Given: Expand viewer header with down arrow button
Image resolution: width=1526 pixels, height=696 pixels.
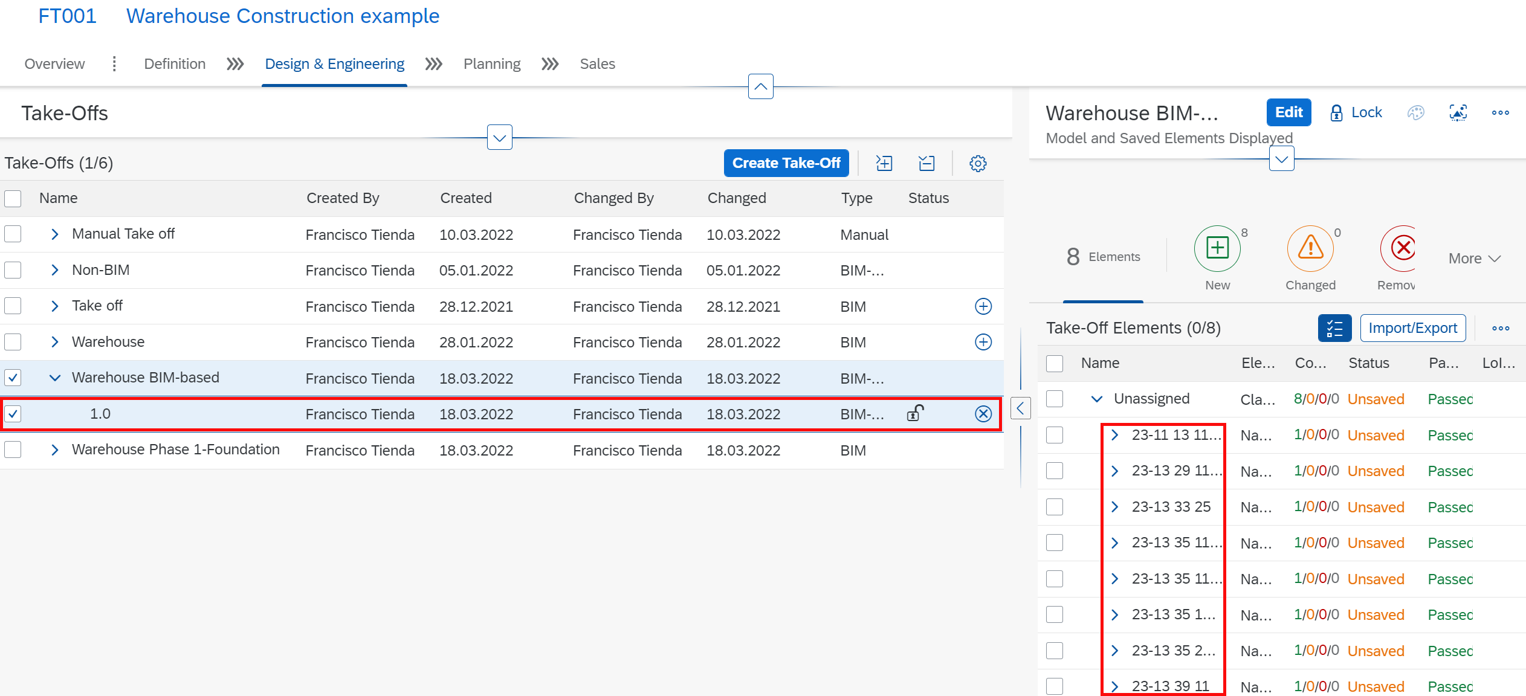Looking at the screenshot, I should (x=1282, y=159).
